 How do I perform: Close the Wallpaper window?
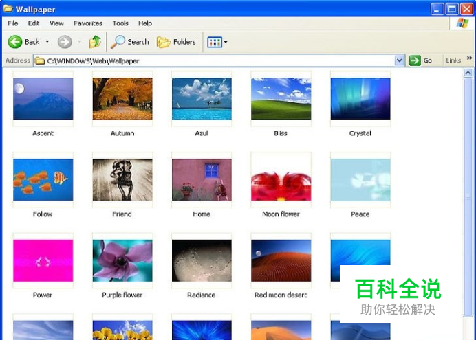pos(466,9)
